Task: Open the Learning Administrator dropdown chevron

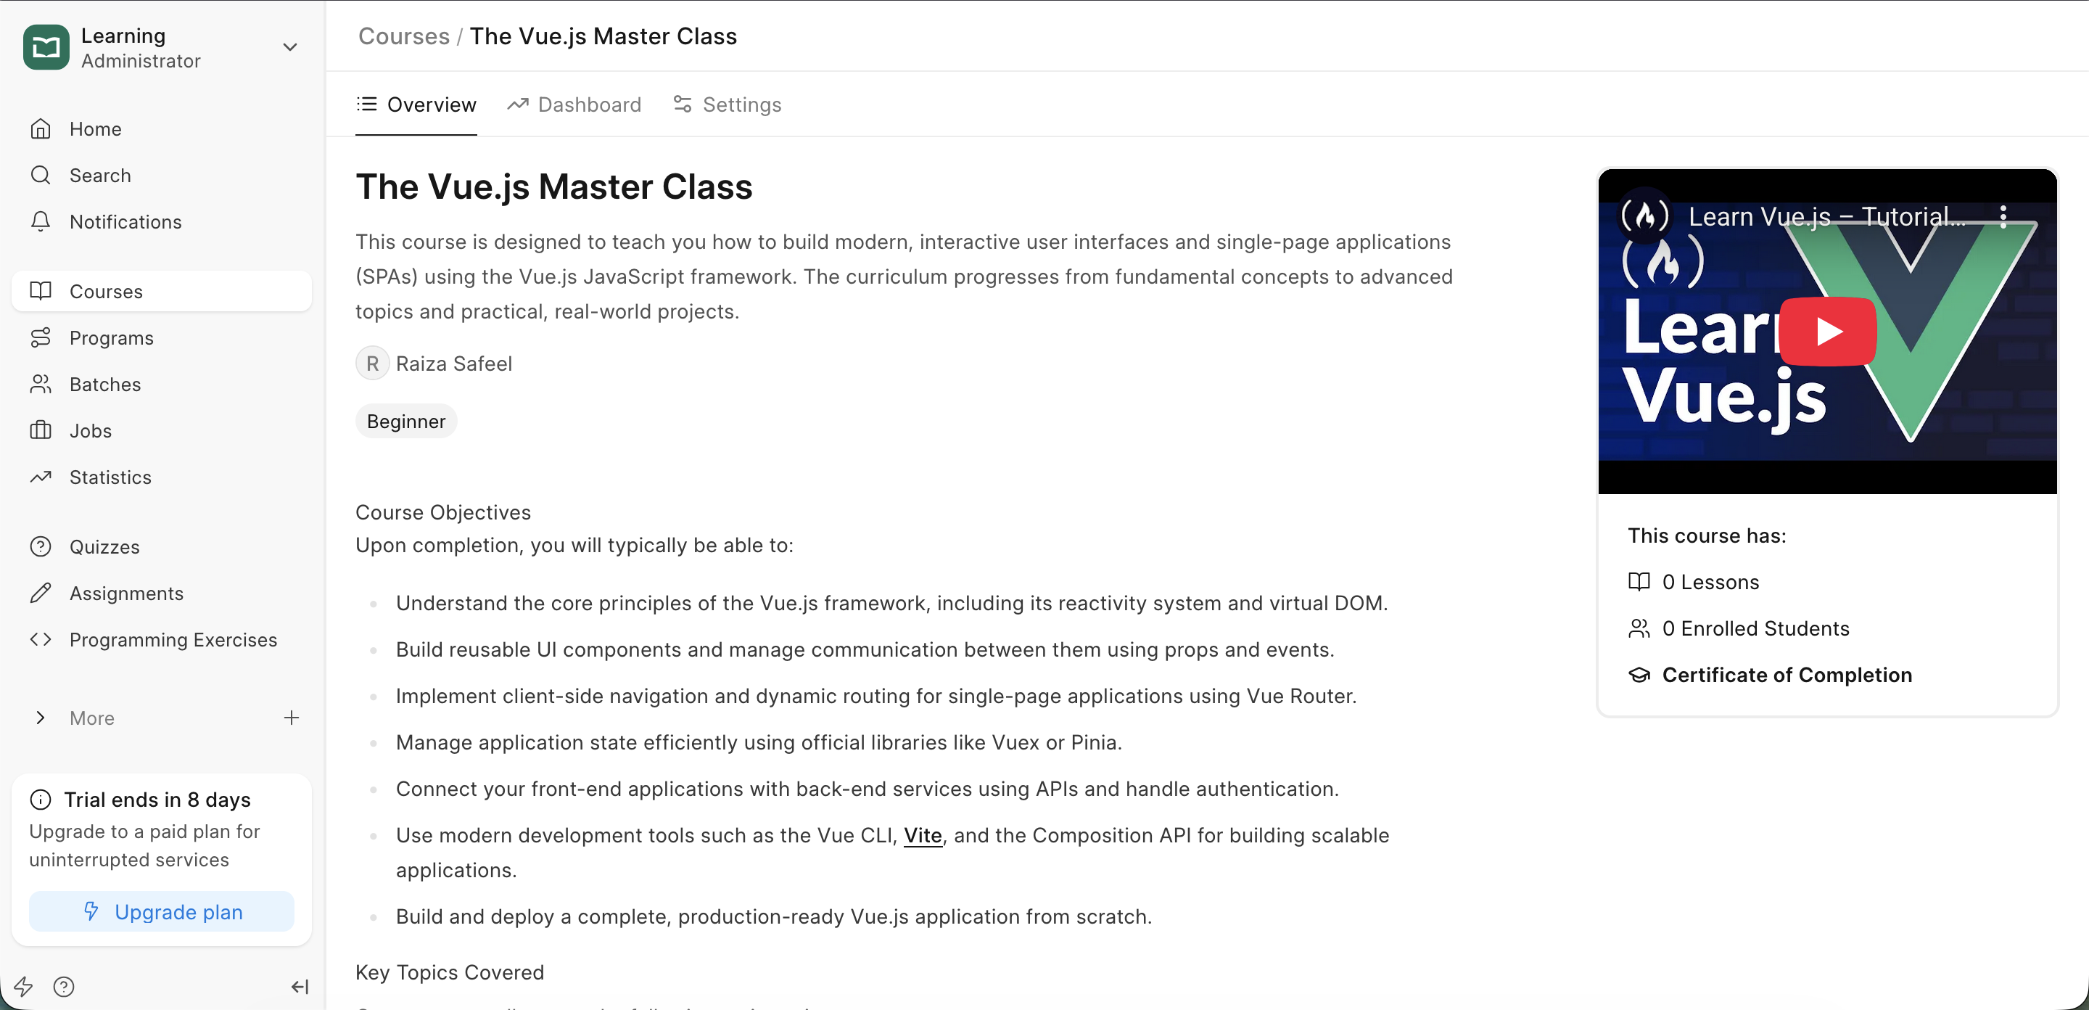Action: tap(289, 48)
